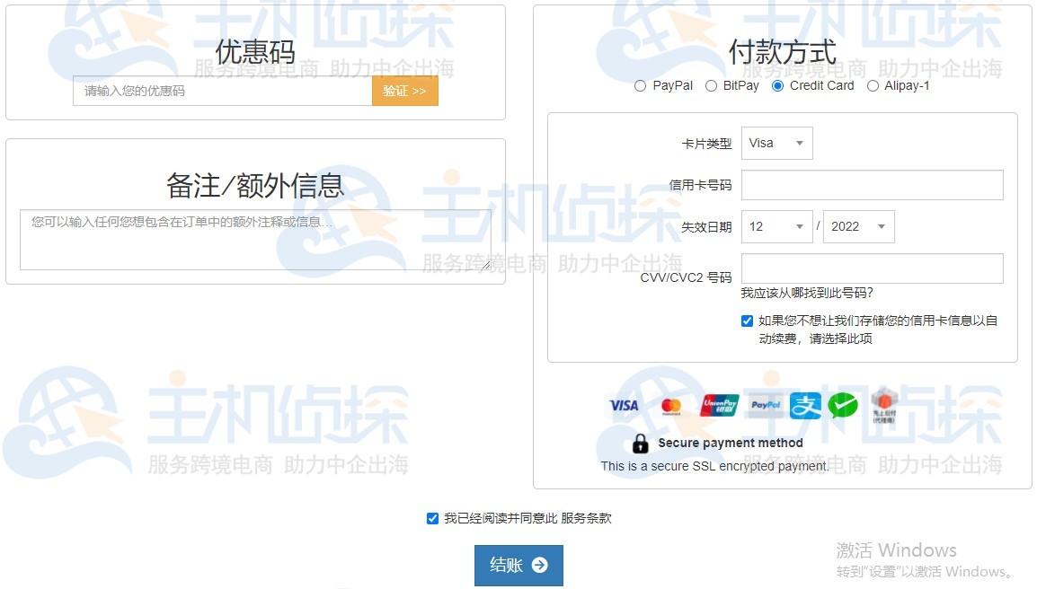The width and height of the screenshot is (1037, 589).
Task: Uncheck the credit card storage opt-out checkbox
Action: [747, 321]
